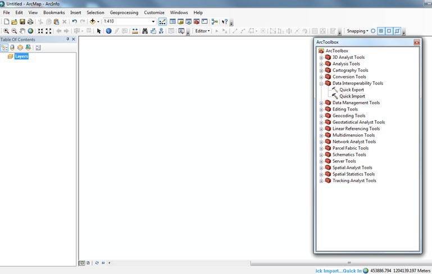Expand Data Management Tools toolbox
This screenshot has width=432, height=274.
321,103
